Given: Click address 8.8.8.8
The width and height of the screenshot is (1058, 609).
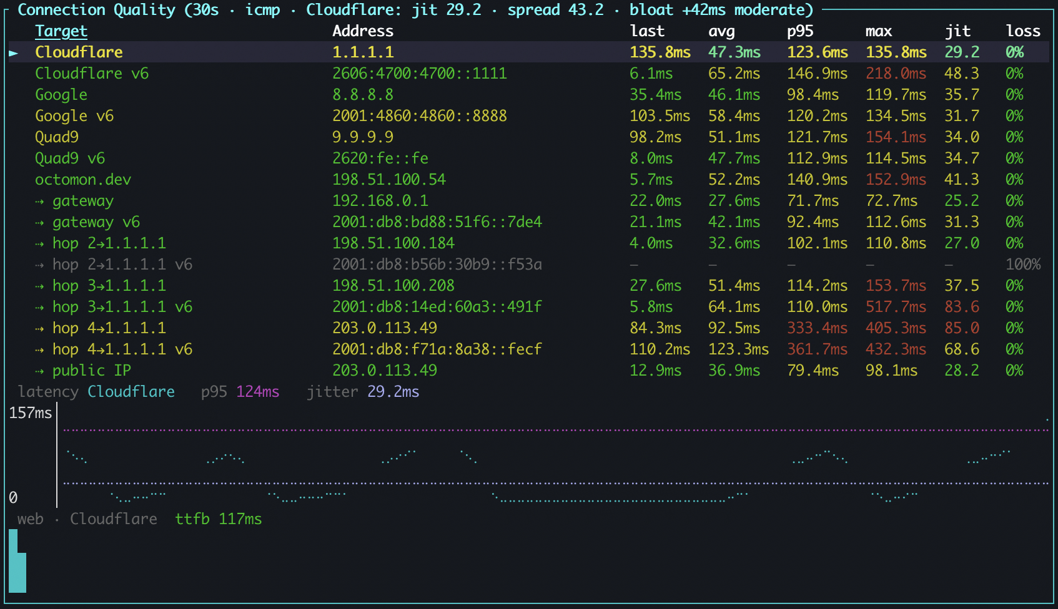Looking at the screenshot, I should [363, 95].
